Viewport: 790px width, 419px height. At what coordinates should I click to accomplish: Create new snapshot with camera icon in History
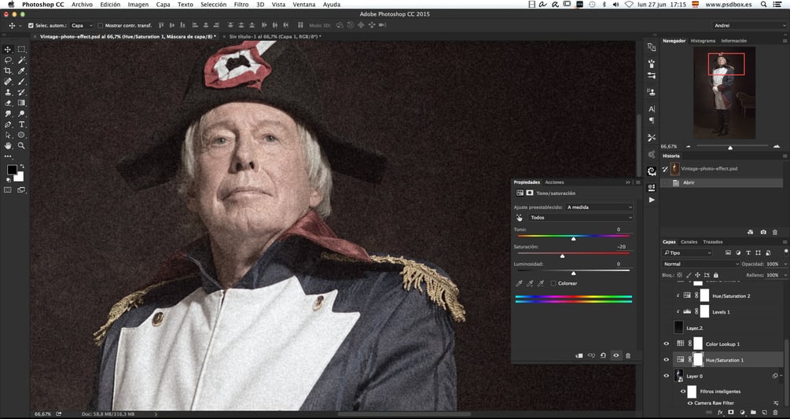coord(763,232)
